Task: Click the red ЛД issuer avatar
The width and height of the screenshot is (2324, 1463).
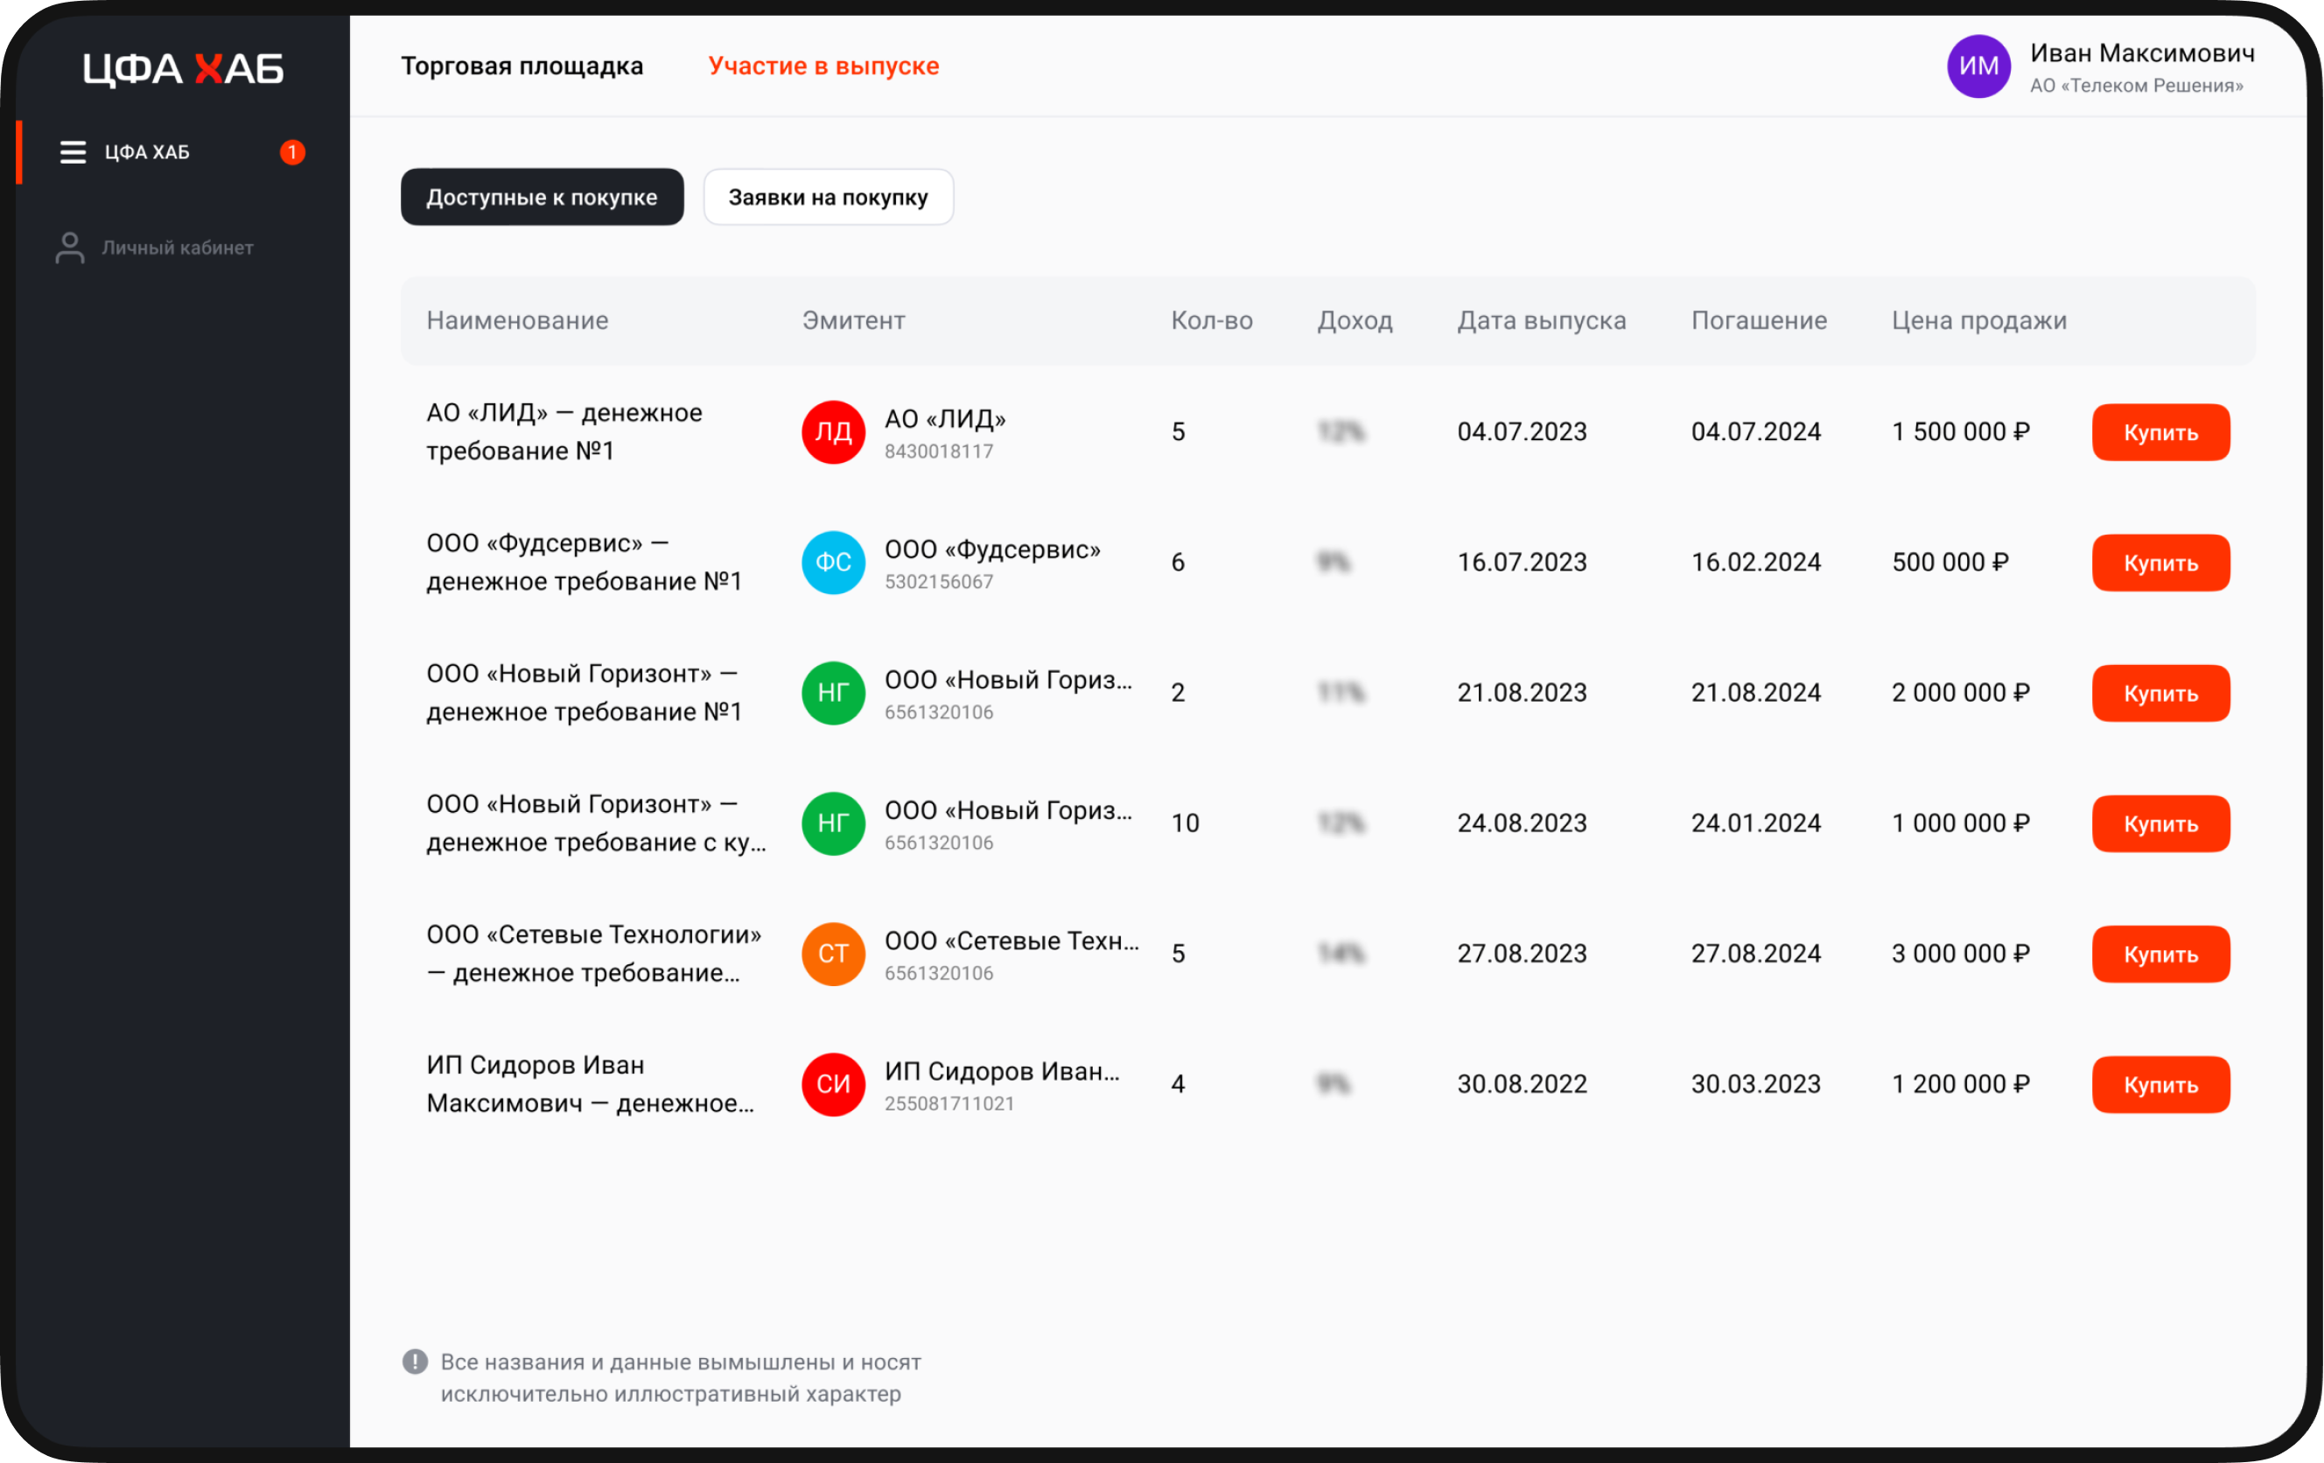Action: [x=833, y=432]
